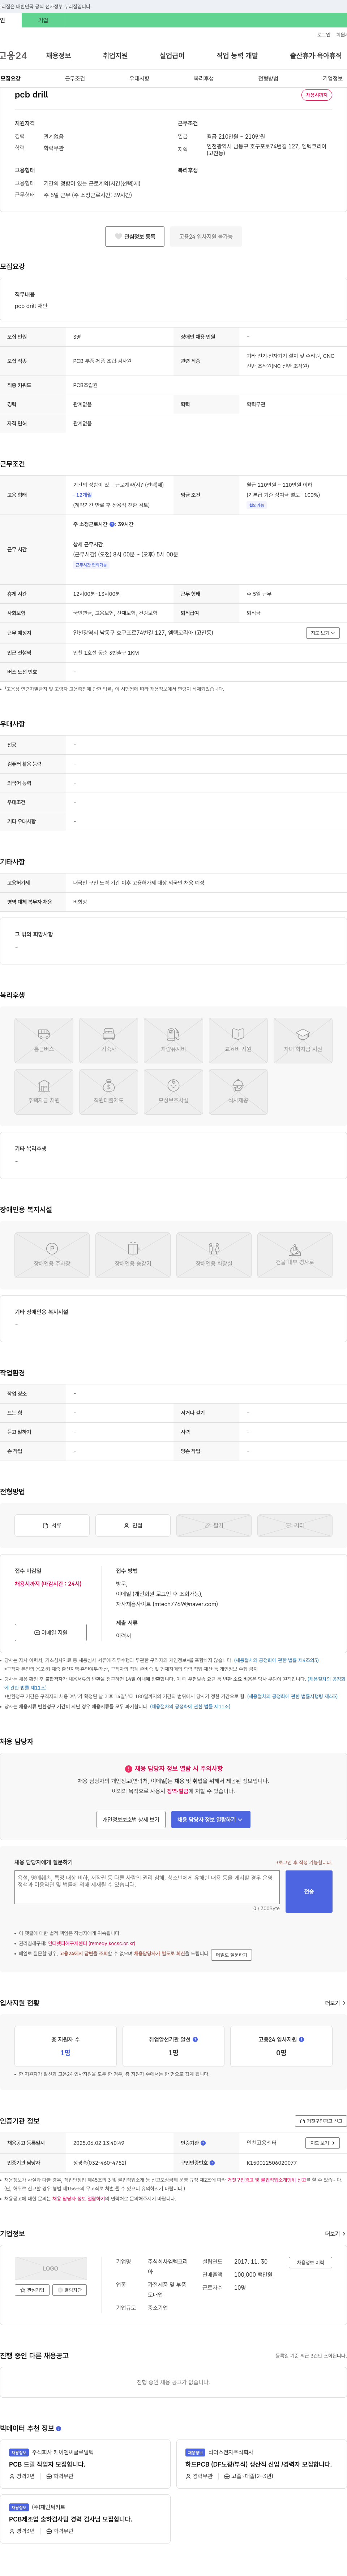Open the 실업급여 main menu
Image resolution: width=347 pixels, height=2576 pixels.
pyautogui.click(x=172, y=56)
